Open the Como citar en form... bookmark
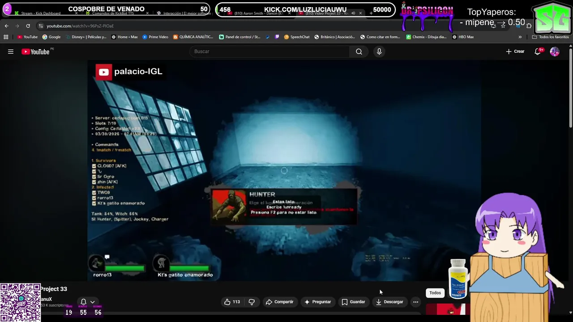The image size is (573, 322). pos(381,37)
